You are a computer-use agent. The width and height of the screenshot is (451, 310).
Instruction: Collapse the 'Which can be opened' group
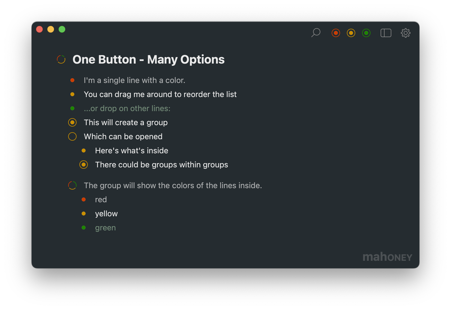click(x=72, y=136)
